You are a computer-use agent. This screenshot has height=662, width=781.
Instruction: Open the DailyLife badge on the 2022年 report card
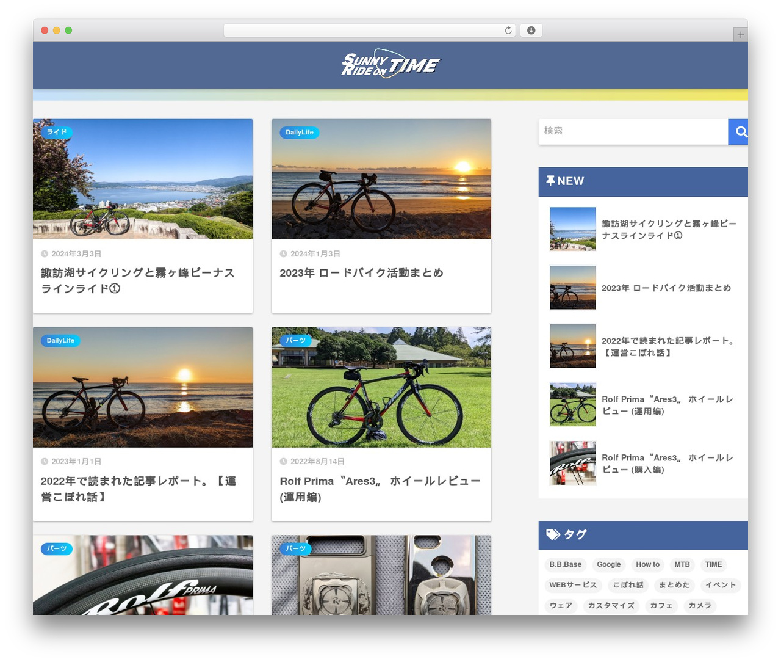point(60,341)
